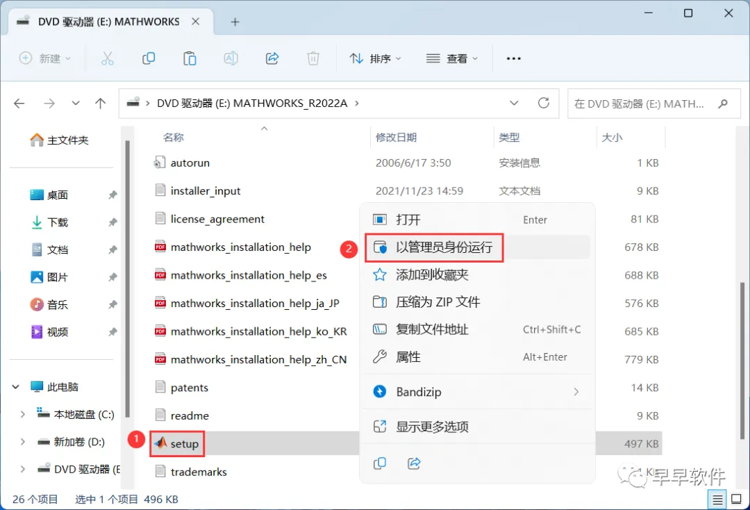This screenshot has width=750, height=510.
Task: Choose 压缩为 ZIP 文件 option
Action: [x=477, y=302]
